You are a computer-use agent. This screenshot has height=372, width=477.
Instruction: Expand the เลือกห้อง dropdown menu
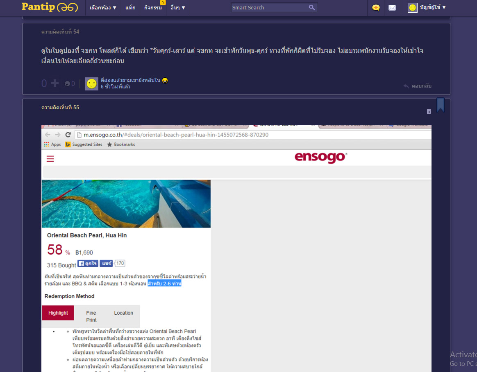pyautogui.click(x=103, y=8)
